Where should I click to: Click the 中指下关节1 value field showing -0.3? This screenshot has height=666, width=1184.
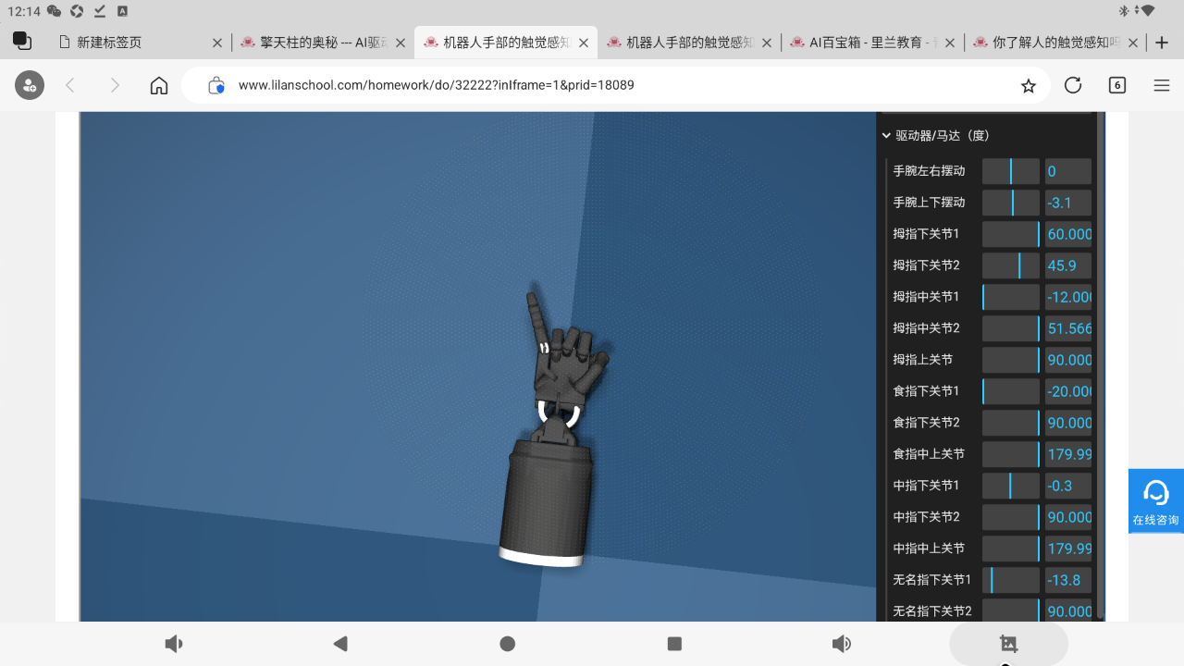1067,486
